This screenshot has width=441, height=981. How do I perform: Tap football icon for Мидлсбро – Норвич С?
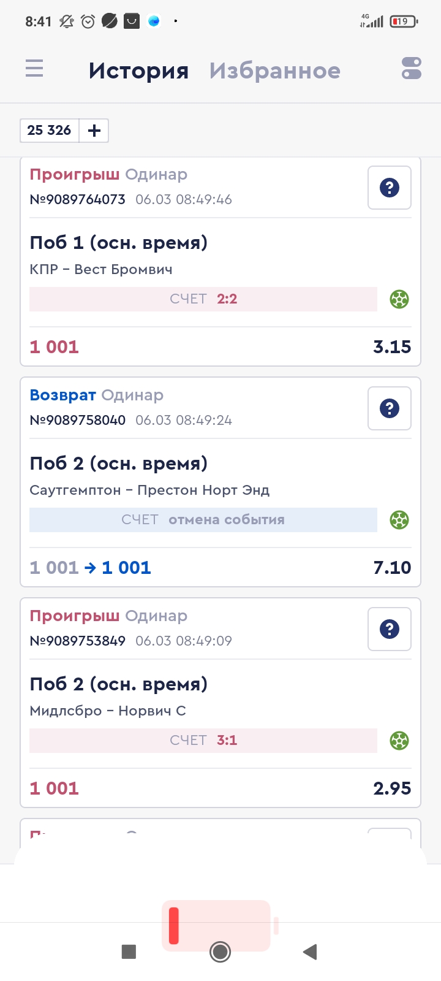coord(399,741)
